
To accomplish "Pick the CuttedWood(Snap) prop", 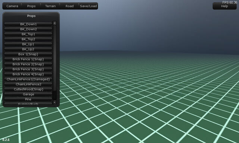I will pyautogui.click(x=28, y=89).
